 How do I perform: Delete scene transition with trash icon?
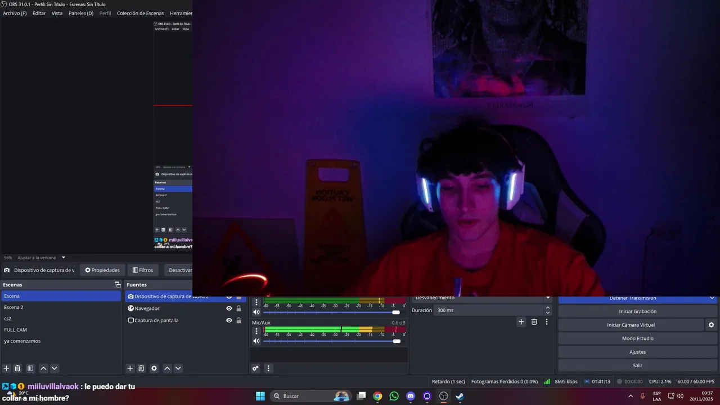pyautogui.click(x=534, y=322)
